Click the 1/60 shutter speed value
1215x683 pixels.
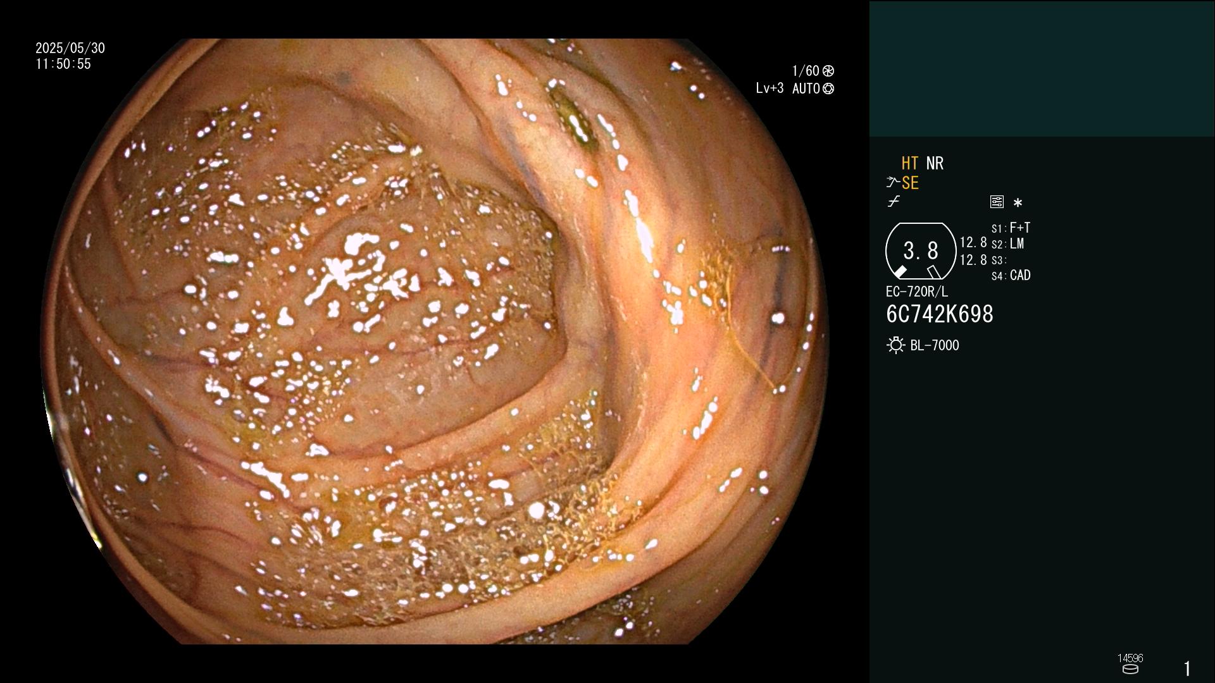pos(806,71)
